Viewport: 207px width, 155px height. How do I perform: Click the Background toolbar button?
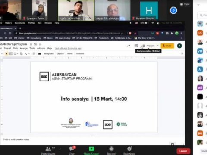[x=49, y=54]
